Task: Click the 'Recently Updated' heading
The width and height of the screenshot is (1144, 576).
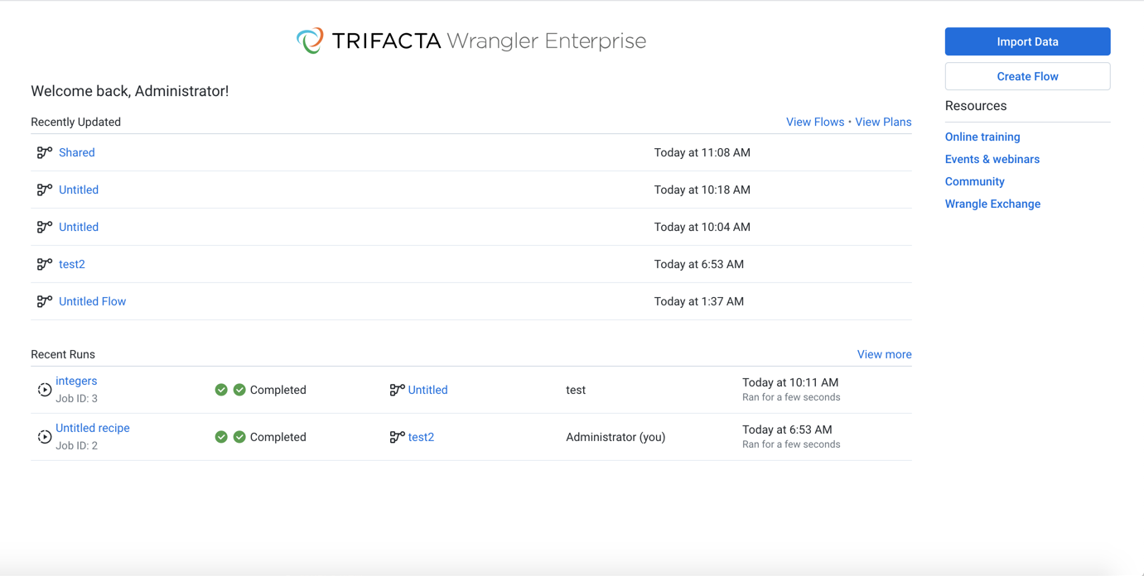Action: click(x=75, y=122)
